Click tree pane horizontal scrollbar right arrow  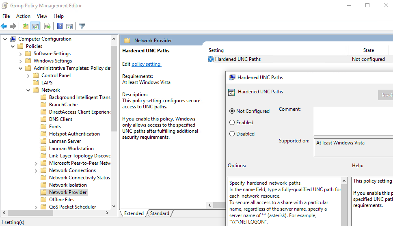(107, 213)
